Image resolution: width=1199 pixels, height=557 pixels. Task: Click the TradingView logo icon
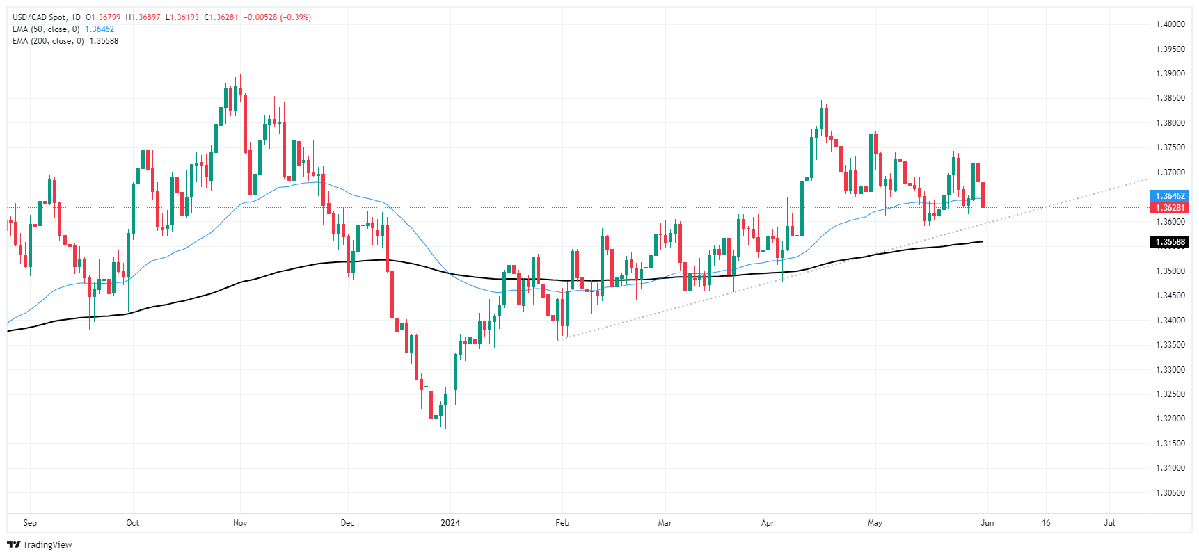point(13,544)
